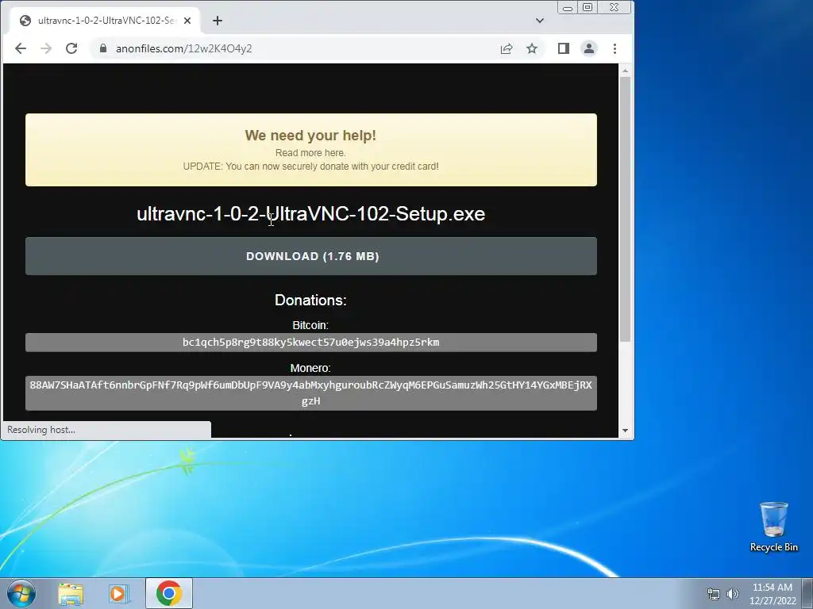Image resolution: width=813 pixels, height=609 pixels.
Task: Share this page icon in address bar
Action: tap(507, 48)
